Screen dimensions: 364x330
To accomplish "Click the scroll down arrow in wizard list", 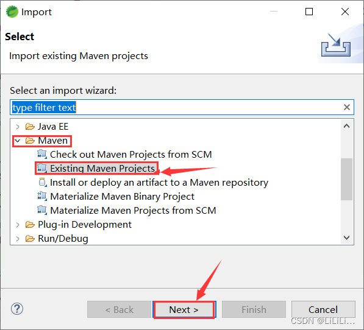I will (346, 237).
